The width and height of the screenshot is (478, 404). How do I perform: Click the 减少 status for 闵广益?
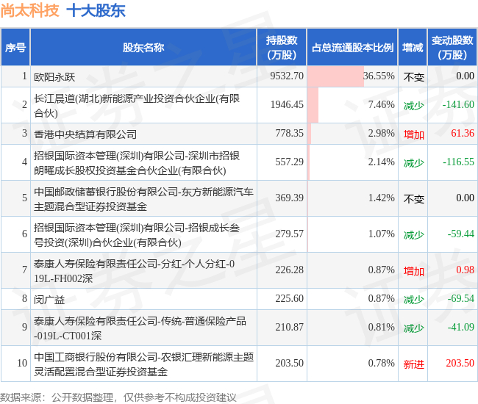click(x=414, y=299)
